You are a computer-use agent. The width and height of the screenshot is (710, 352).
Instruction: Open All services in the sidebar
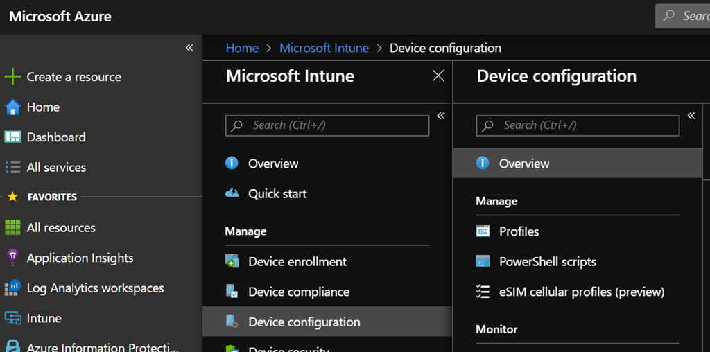tap(56, 167)
